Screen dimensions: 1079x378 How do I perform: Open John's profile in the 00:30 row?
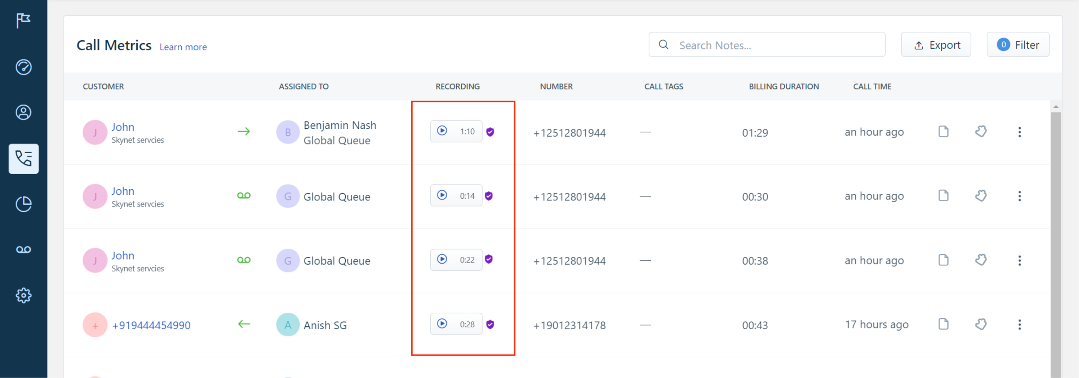tap(123, 191)
